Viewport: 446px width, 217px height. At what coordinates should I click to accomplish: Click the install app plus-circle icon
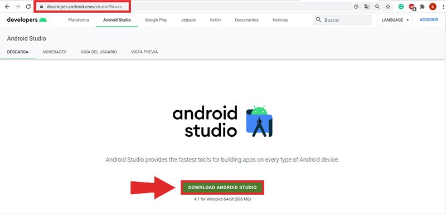tap(356, 7)
